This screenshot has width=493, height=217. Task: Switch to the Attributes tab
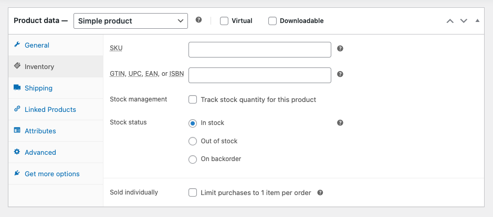40,131
